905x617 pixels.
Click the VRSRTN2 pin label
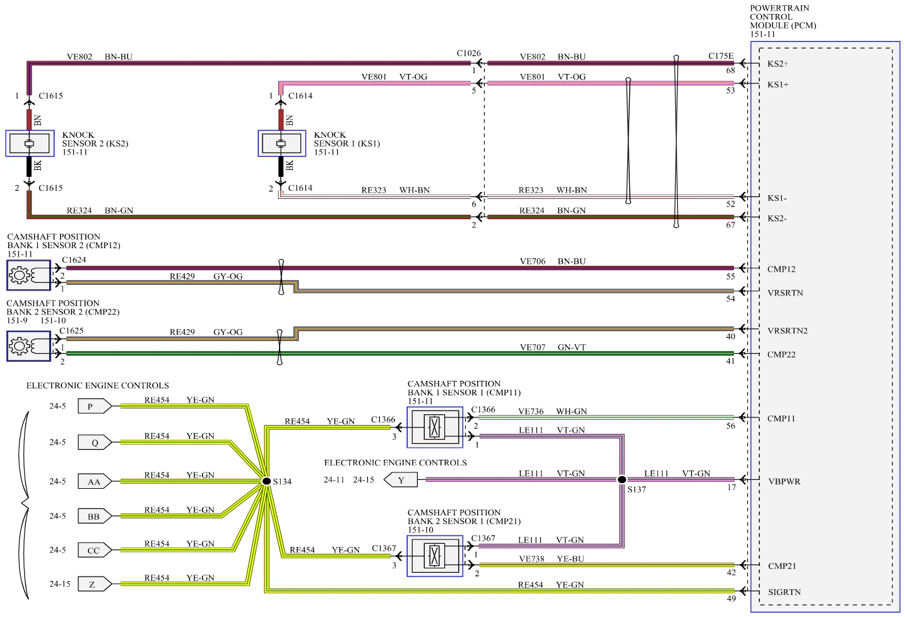click(787, 331)
